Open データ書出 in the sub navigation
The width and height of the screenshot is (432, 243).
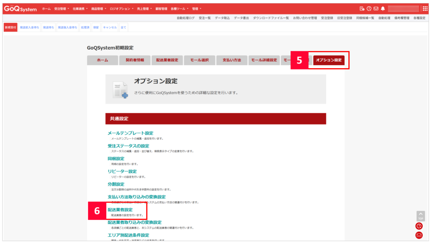click(x=241, y=18)
